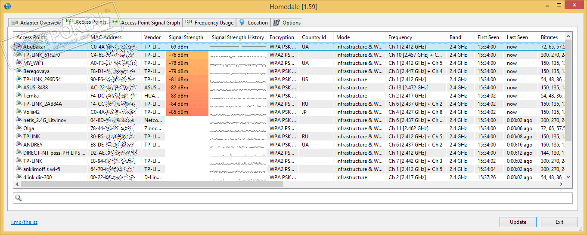Click the -76 dBm signal strength cell
Viewport: 587px width, 235px height.
pyautogui.click(x=187, y=55)
